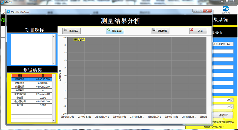Select the zoom magnifier tool on graph palette
Image resolution: width=238 pixels, height=130 pixels.
[x=79, y=39]
